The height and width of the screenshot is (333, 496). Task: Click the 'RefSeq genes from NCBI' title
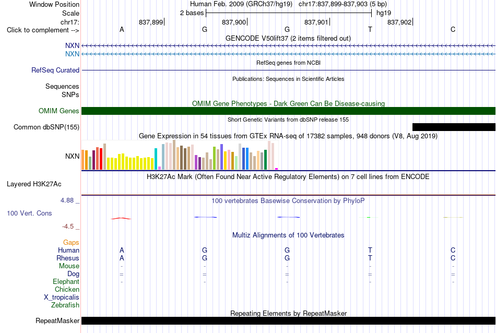(288, 63)
